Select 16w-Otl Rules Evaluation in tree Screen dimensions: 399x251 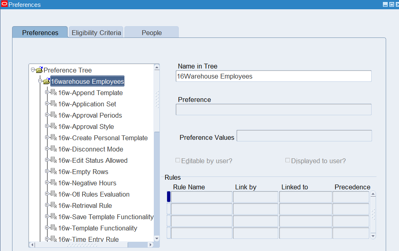point(94,194)
